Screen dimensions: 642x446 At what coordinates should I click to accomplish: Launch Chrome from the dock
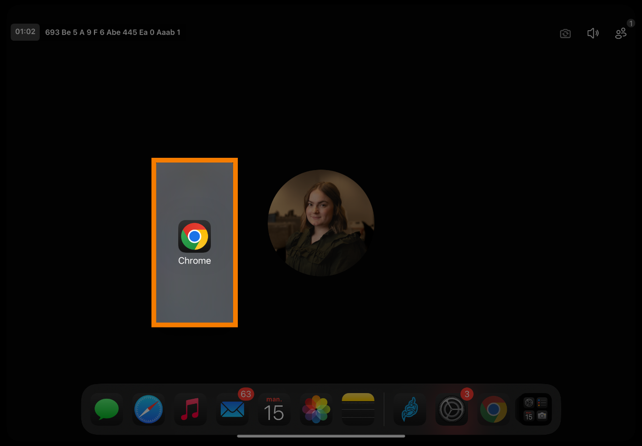pos(493,409)
